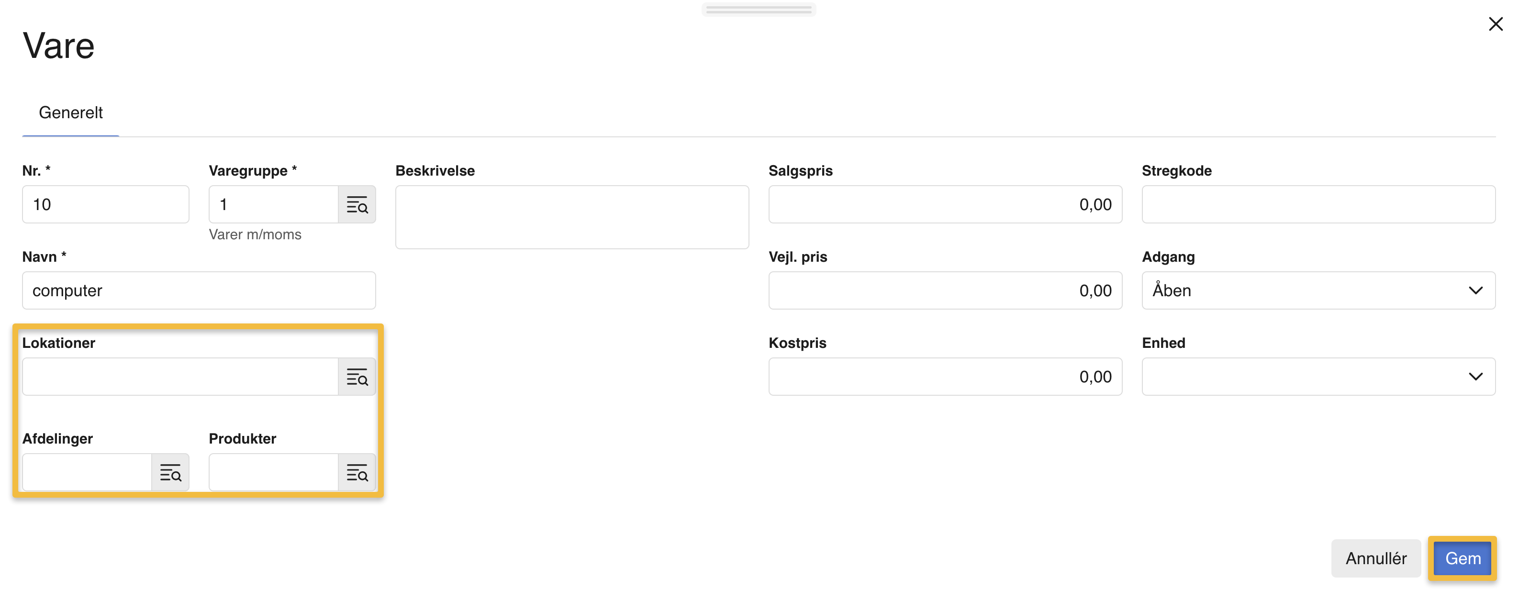Image resolution: width=1519 pixels, height=601 pixels.
Task: Focus the Stregkode input field
Action: tap(1318, 205)
